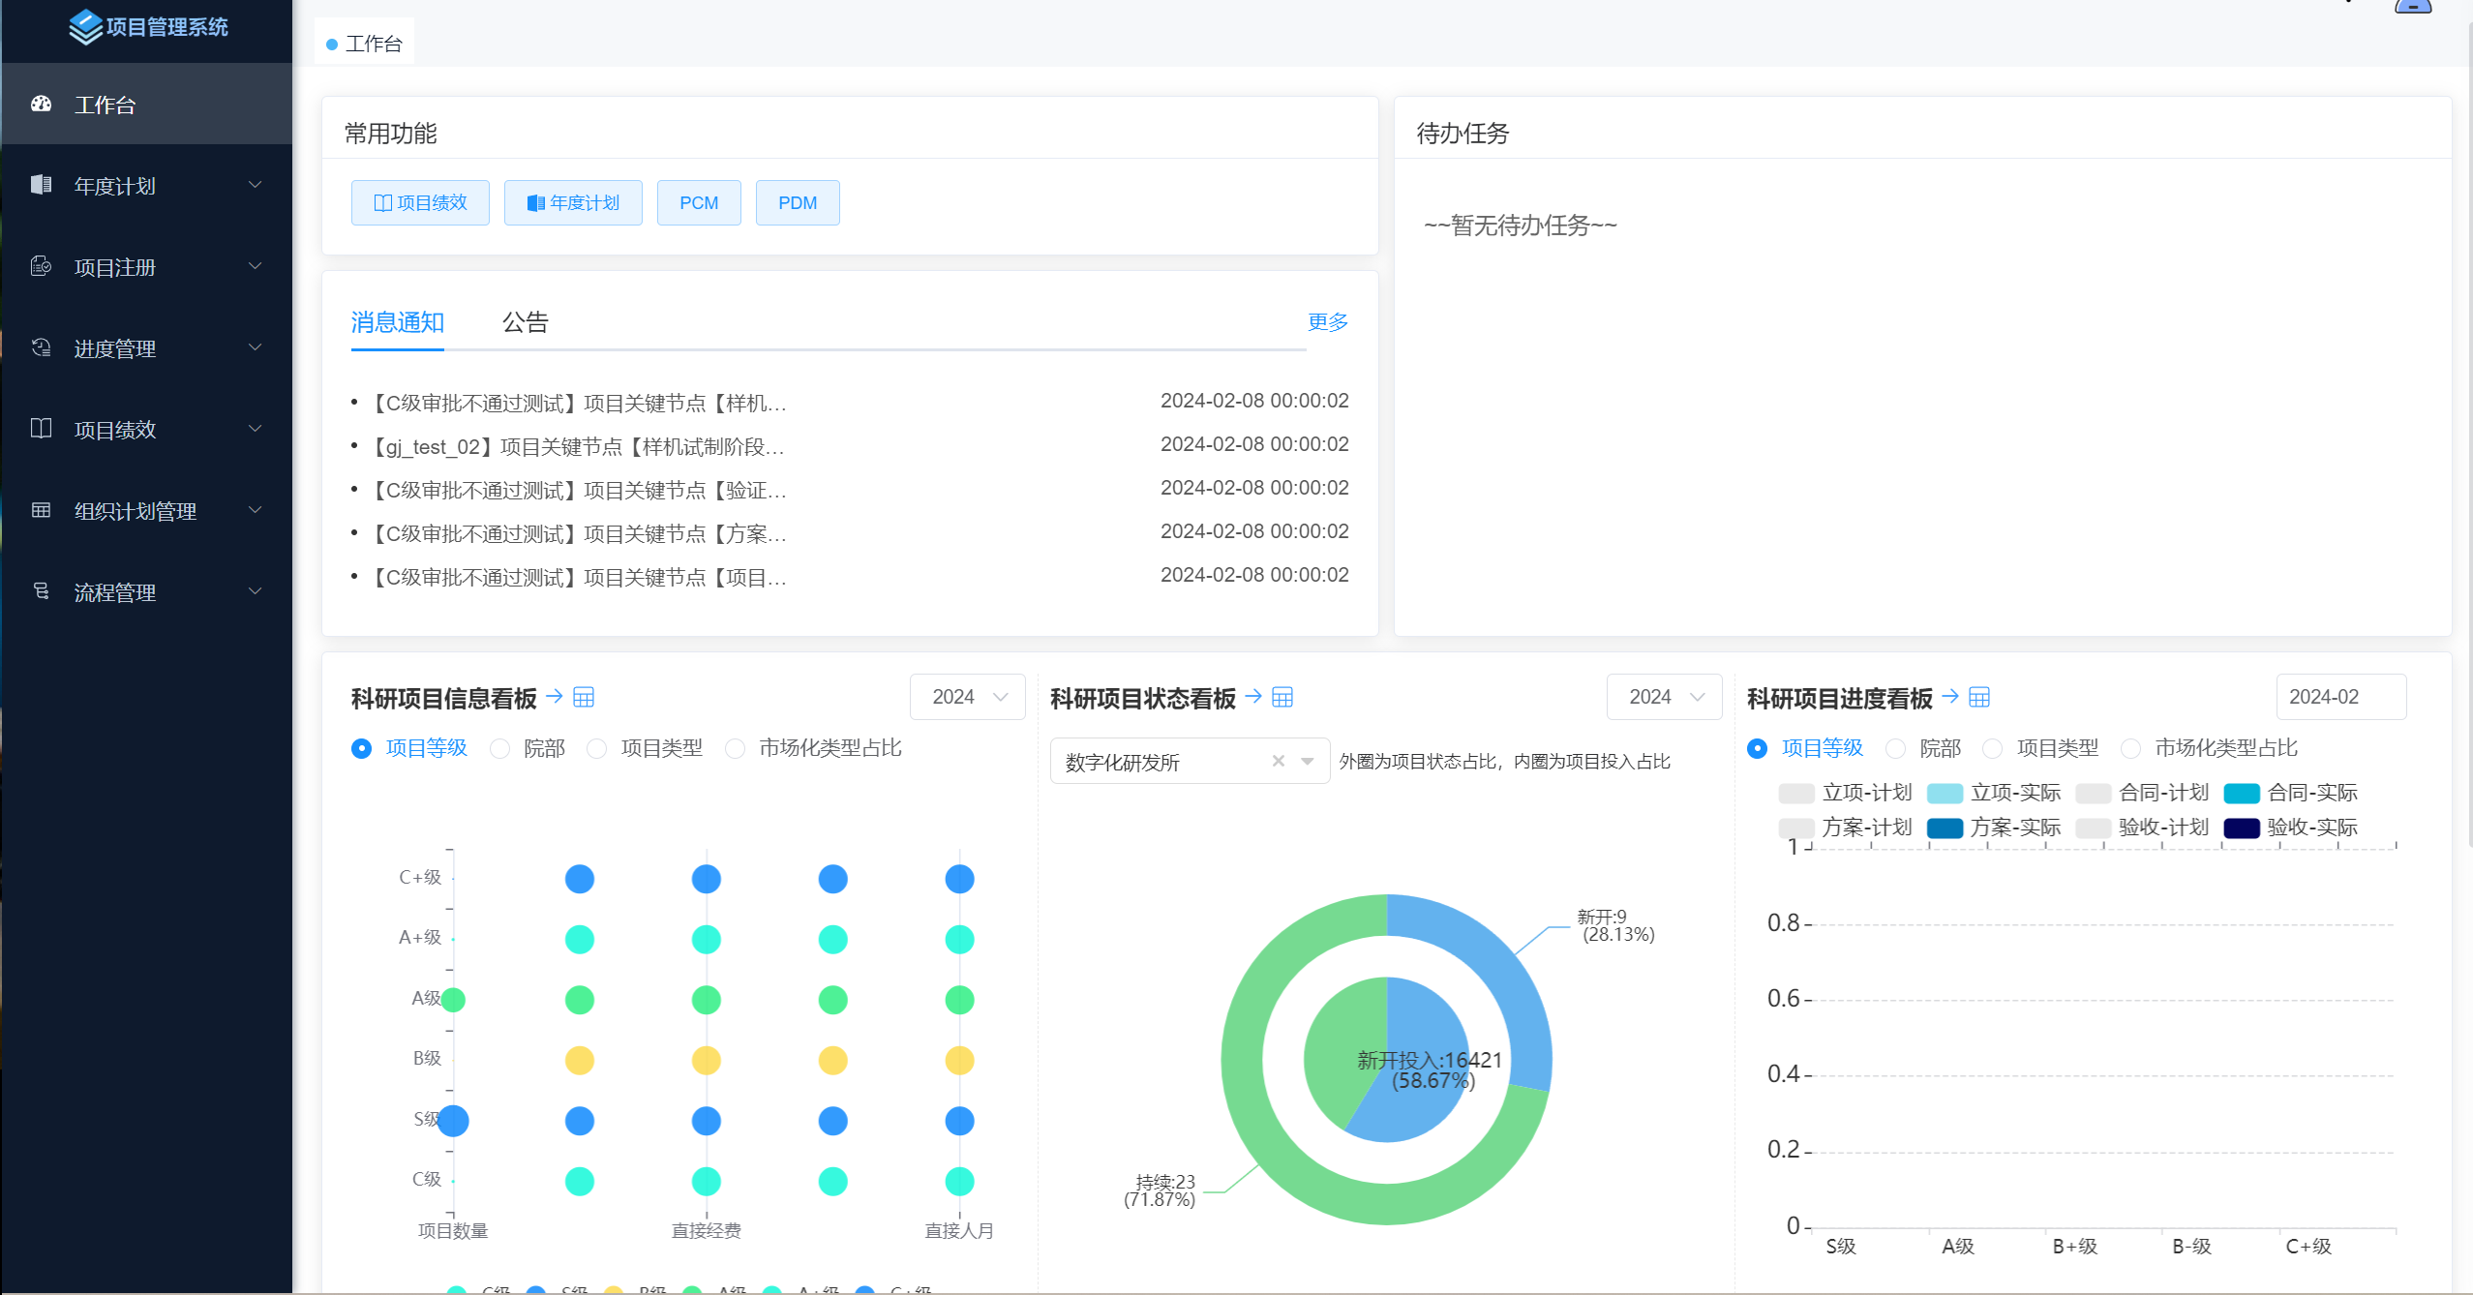Open the gj_test_02 项目关键节点 notification
Viewport: 2473px width, 1295px height.
pyautogui.click(x=579, y=447)
